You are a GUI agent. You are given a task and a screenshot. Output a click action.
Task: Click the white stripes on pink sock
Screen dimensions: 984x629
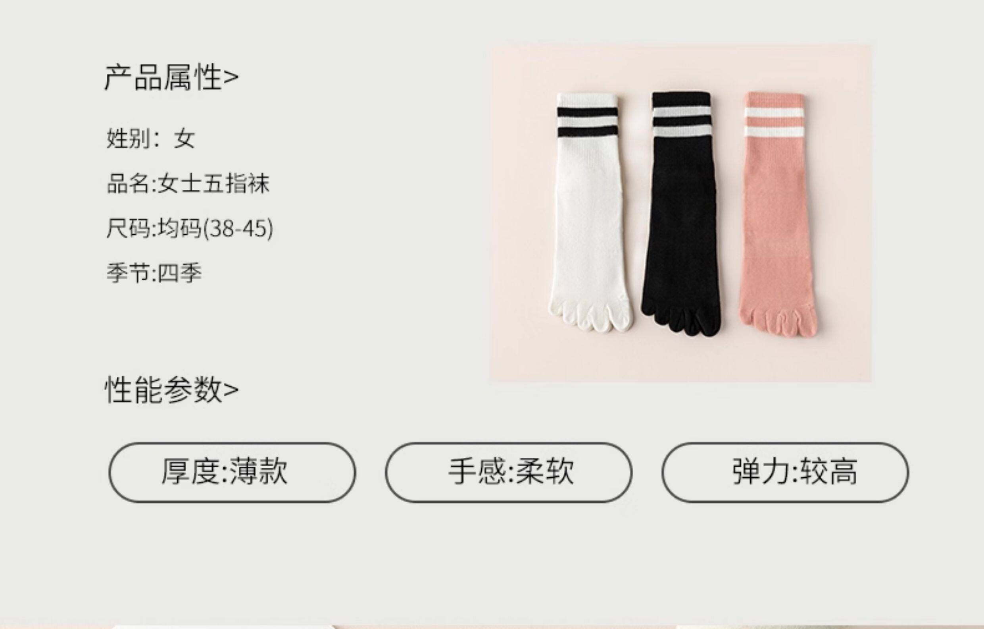pos(774,122)
